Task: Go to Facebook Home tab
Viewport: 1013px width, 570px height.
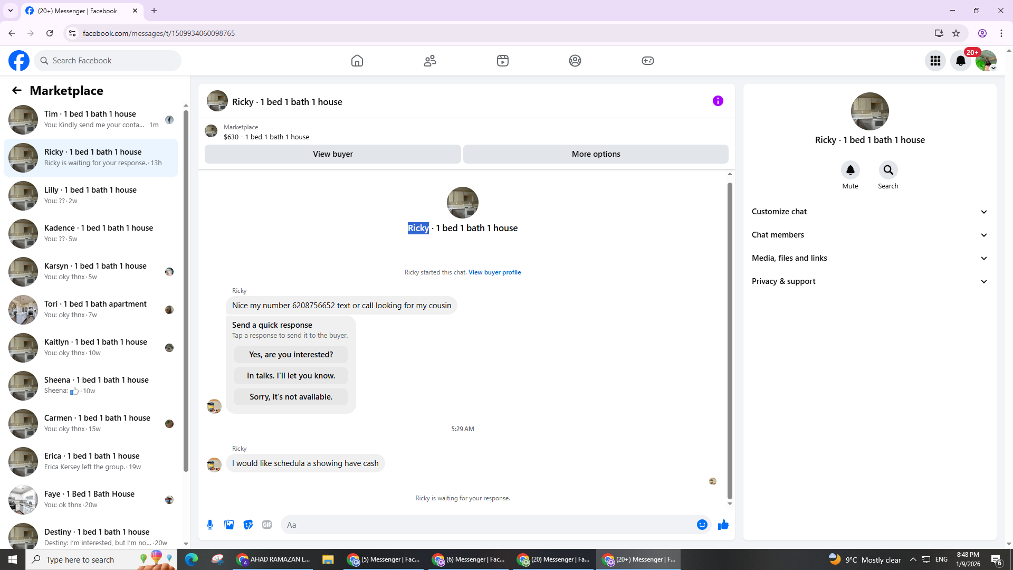Action: point(357,61)
